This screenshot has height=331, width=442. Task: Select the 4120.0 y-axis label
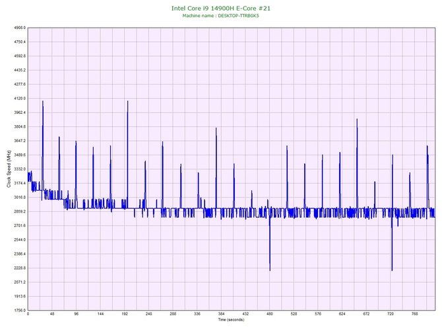click(x=20, y=99)
